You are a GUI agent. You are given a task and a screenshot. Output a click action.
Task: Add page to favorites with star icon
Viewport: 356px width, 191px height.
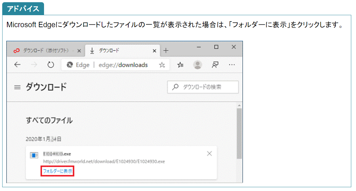[162, 65]
